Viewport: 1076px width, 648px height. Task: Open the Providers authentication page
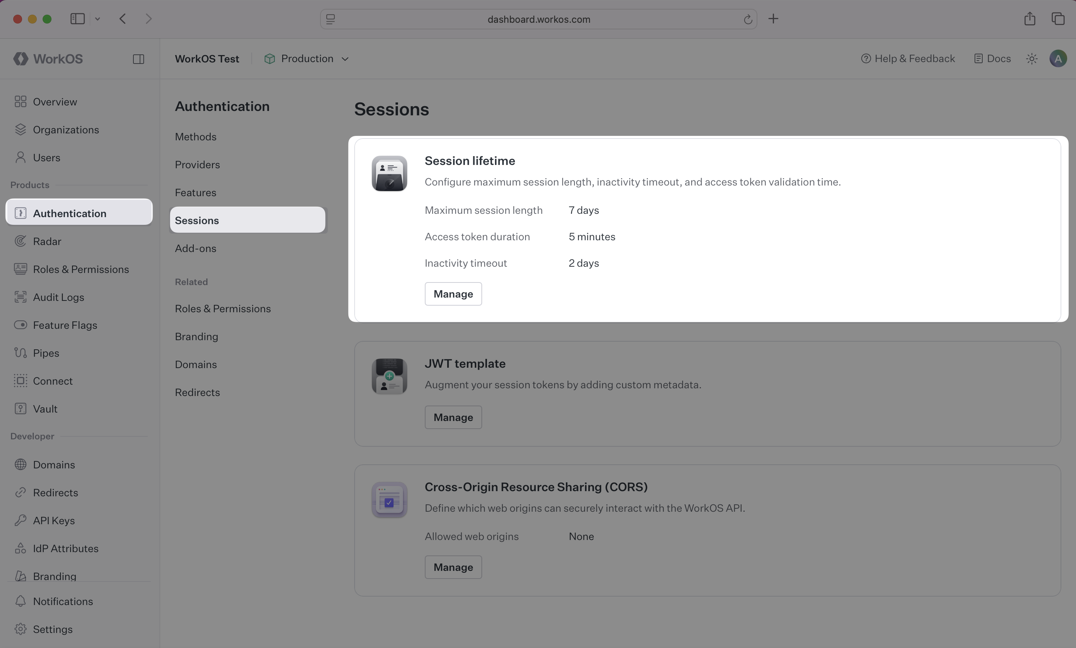tap(197, 165)
